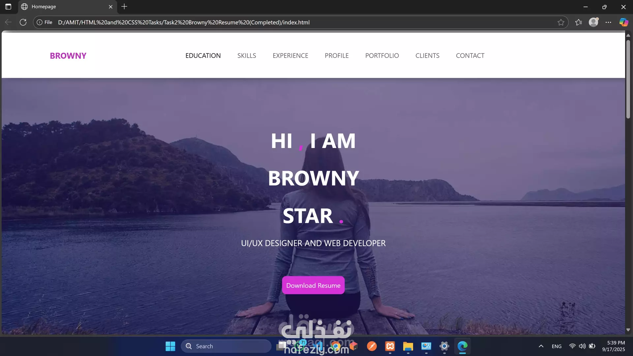
Task: Open Settings and more ellipsis menu
Action: (x=608, y=22)
